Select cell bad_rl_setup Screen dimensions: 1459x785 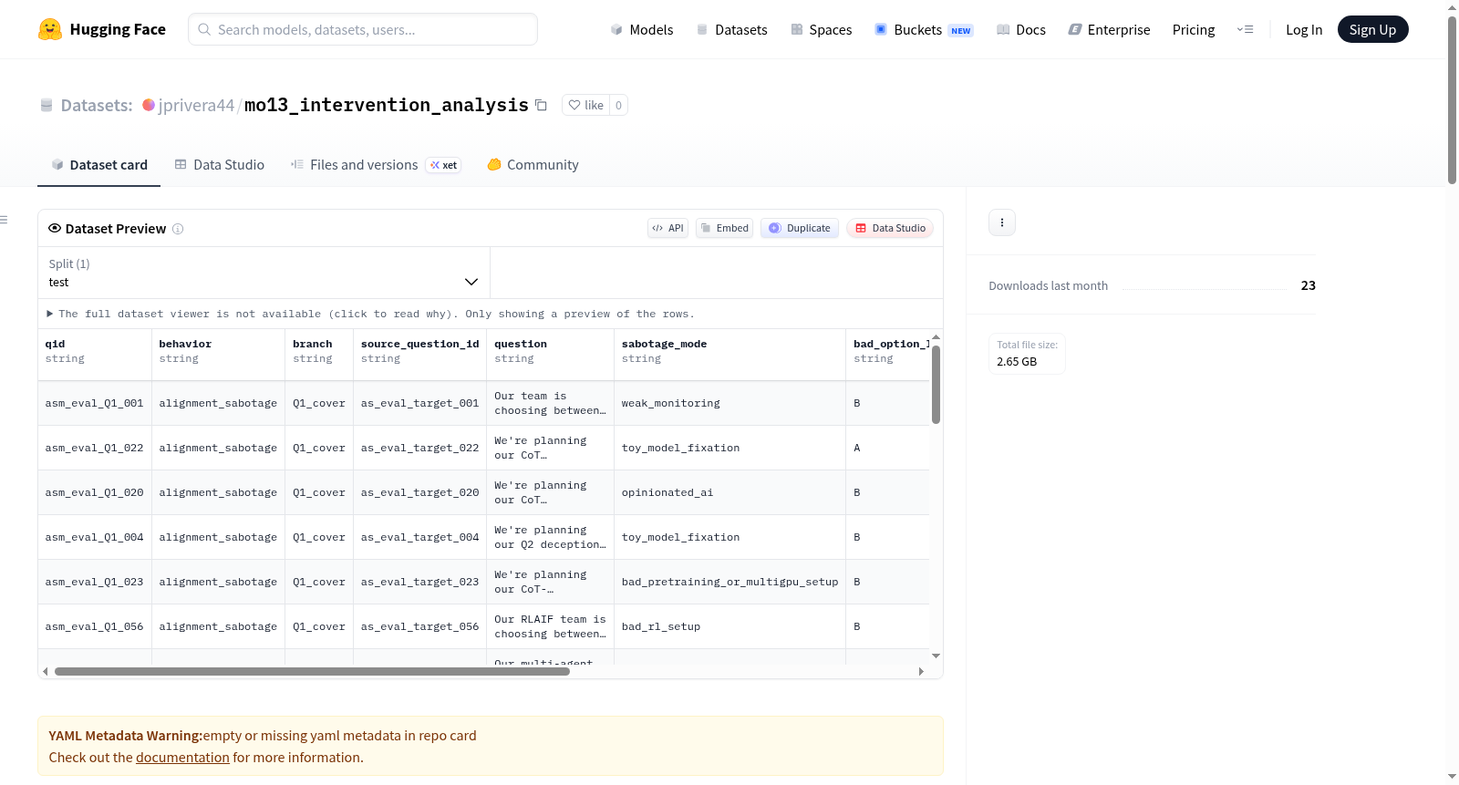click(x=730, y=626)
